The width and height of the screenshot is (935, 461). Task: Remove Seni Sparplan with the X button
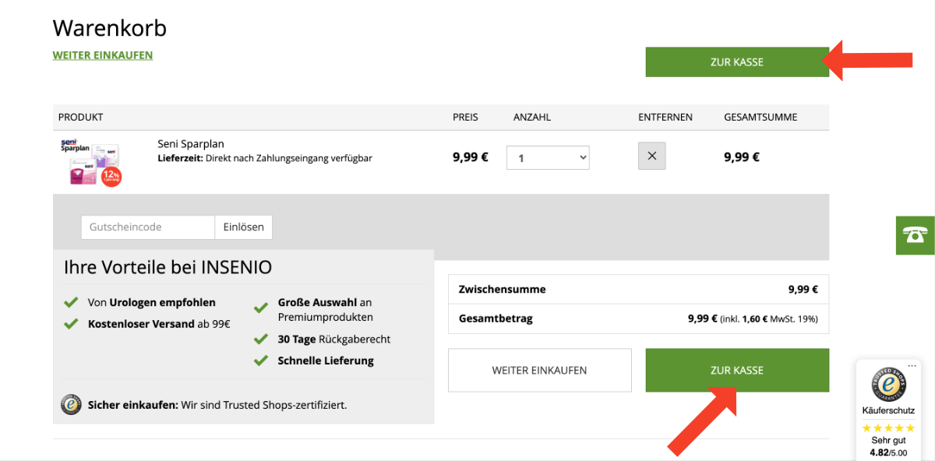click(652, 156)
